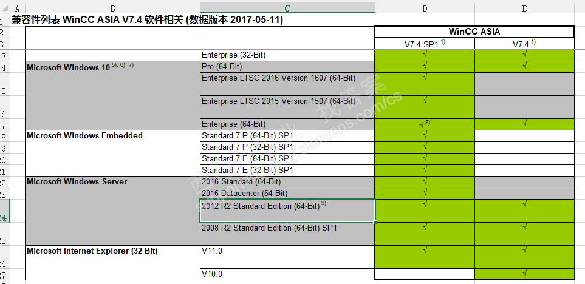
Task: Select the merged WinCC ASIA header cell
Action: tap(474, 32)
